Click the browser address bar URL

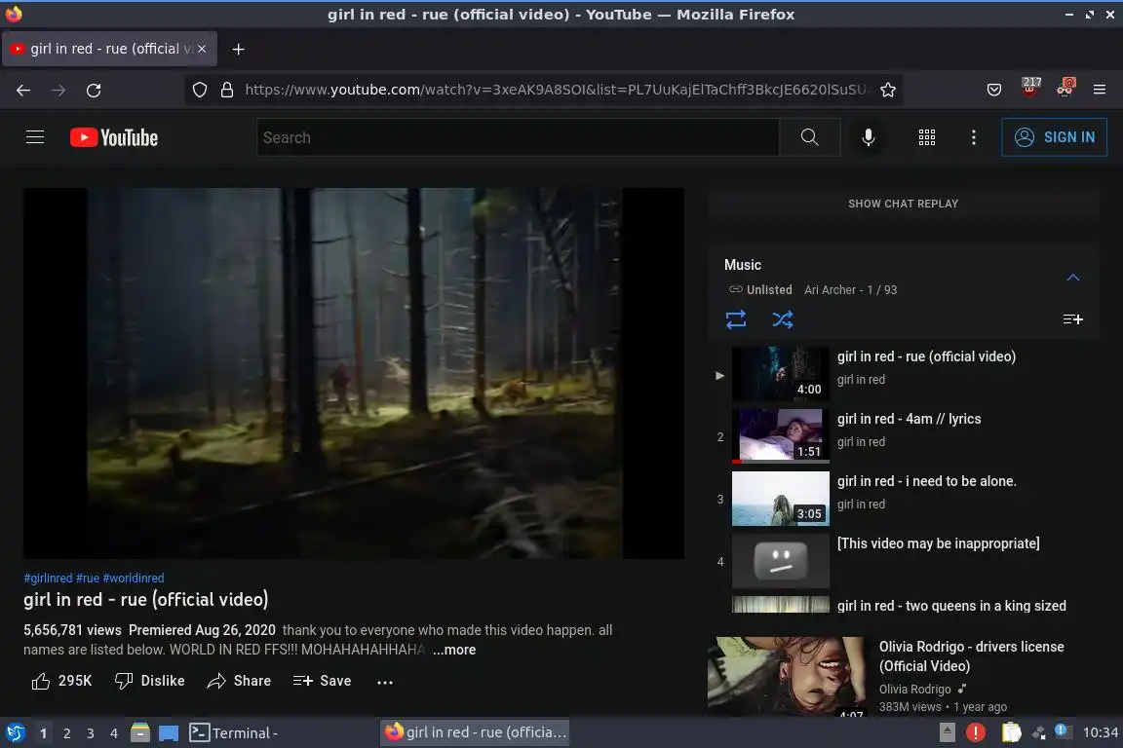point(555,91)
